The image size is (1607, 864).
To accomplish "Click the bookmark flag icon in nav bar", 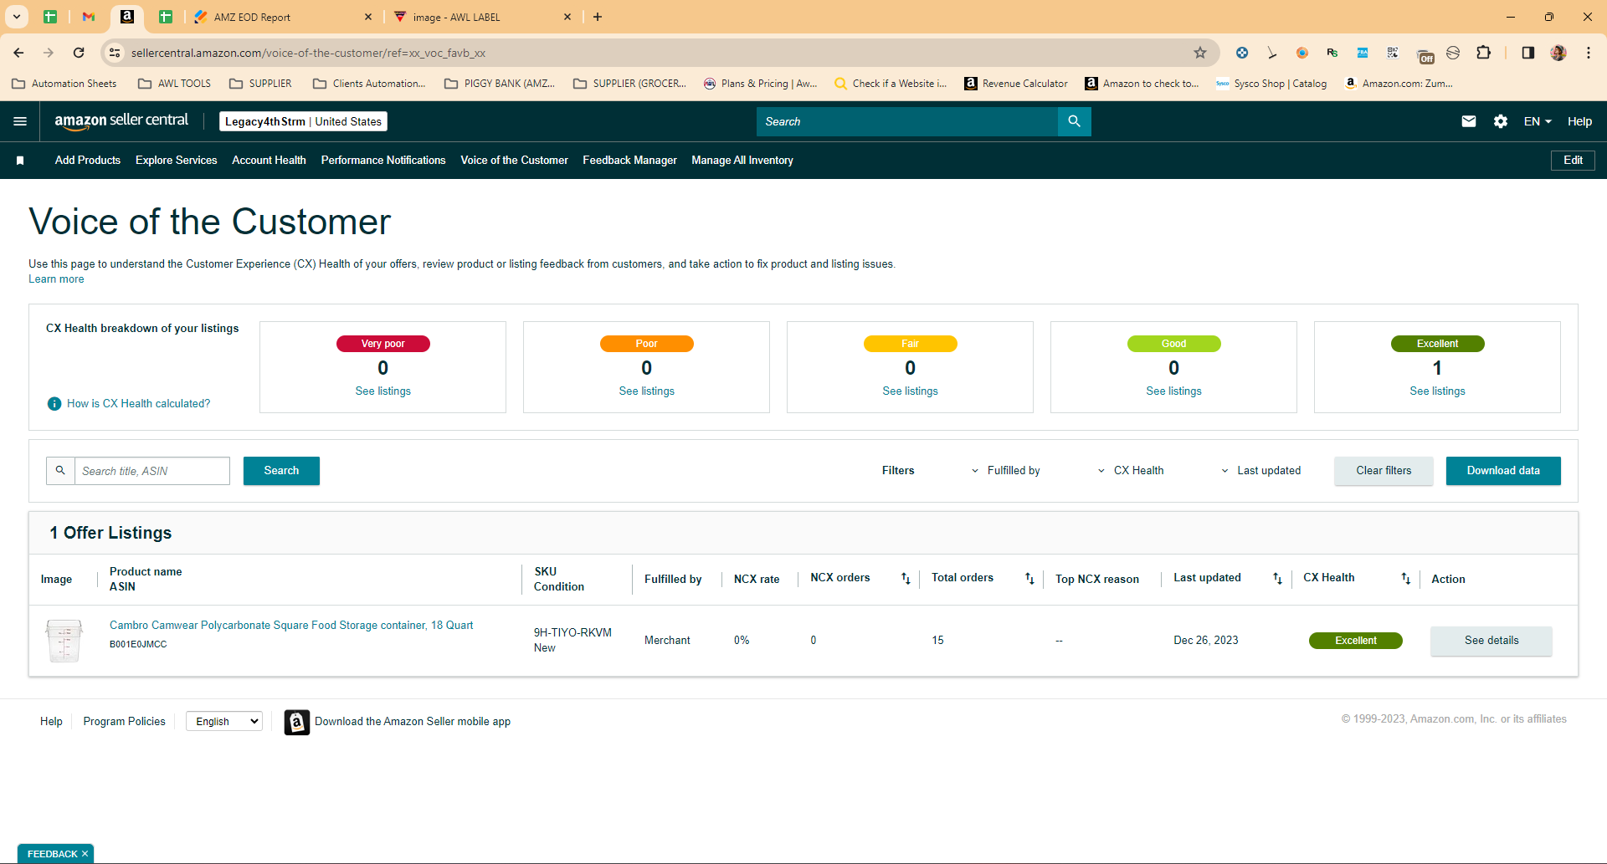I will point(20,161).
